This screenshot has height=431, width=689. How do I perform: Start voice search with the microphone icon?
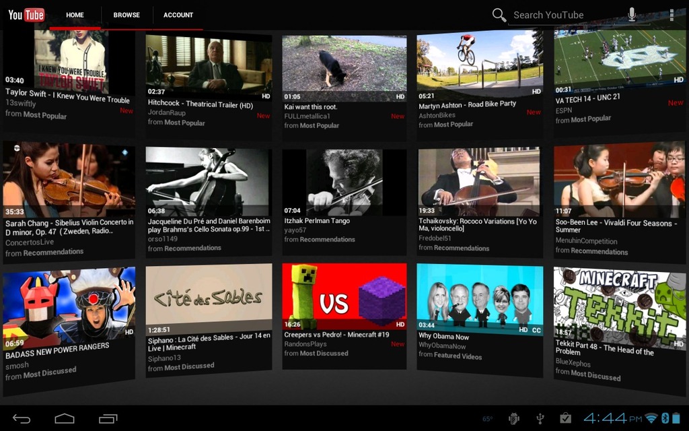631,15
